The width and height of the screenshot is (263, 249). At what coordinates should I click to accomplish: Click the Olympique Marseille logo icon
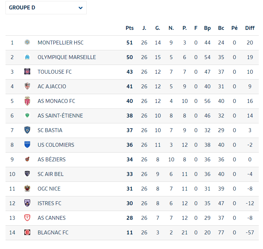point(27,57)
